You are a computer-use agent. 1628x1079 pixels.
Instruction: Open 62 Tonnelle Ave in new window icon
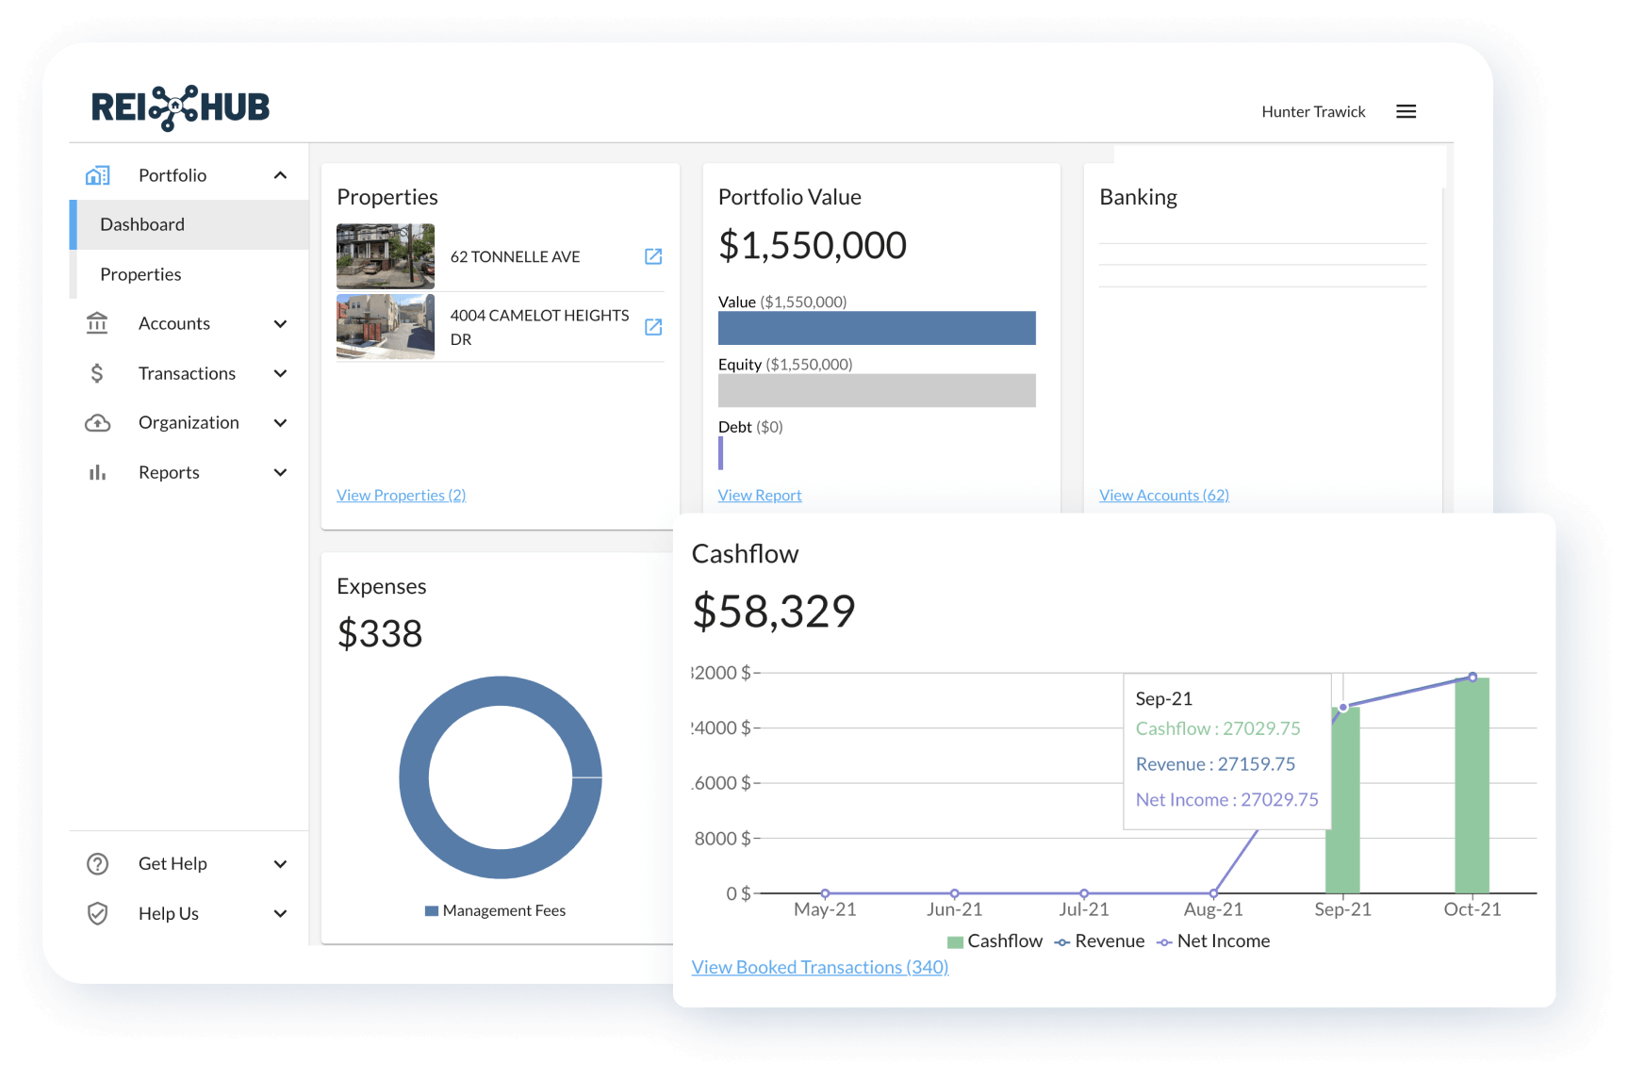(653, 256)
